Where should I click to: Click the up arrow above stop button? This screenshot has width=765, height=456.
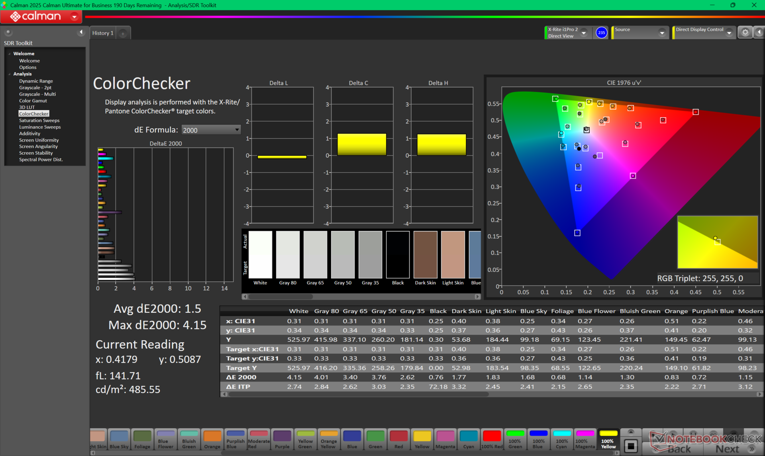(x=631, y=432)
